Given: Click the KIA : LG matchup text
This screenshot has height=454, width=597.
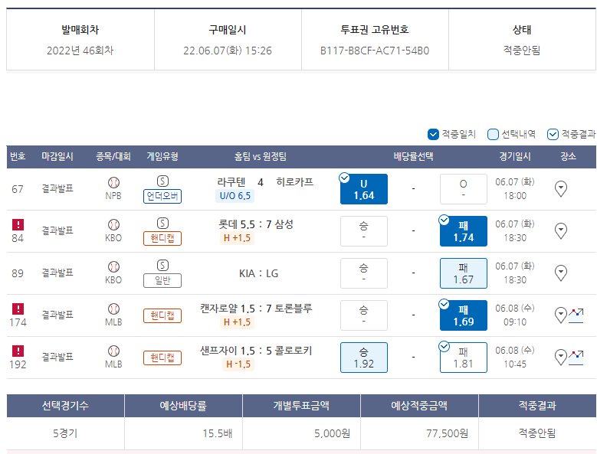Looking at the screenshot, I should click(258, 274).
